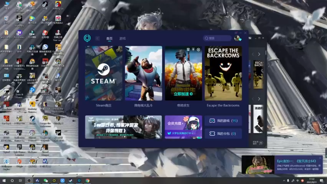Screen dimensions: 327x184
Task: Switch to the 首页 tab
Action: [109, 38]
